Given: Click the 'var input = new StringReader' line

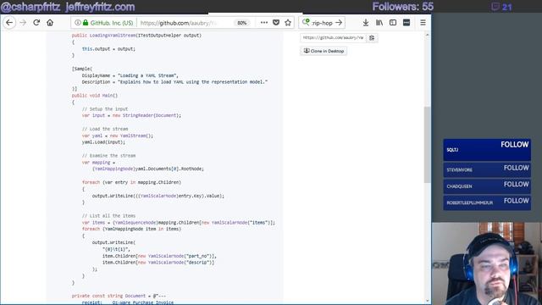Looking at the screenshot, I should (x=131, y=115).
